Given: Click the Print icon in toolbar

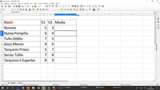Looking at the screenshot, I should point(16,6).
